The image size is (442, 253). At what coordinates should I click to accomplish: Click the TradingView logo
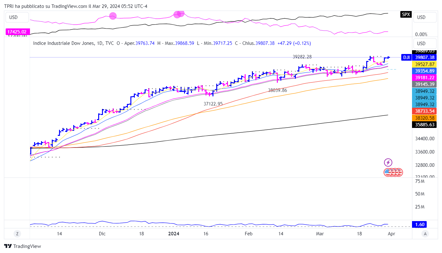pyautogui.click(x=22, y=246)
